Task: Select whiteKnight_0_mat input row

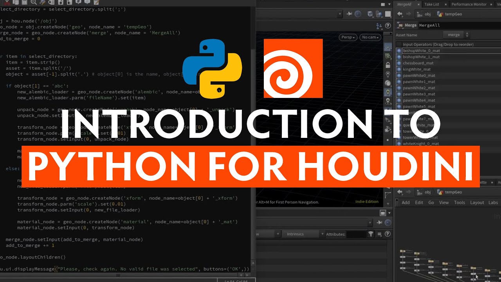Action: point(451,144)
